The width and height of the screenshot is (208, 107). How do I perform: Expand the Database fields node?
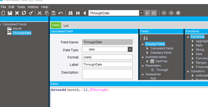[x=147, y=53]
